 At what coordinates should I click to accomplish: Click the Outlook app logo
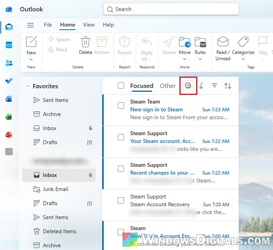pos(9,9)
